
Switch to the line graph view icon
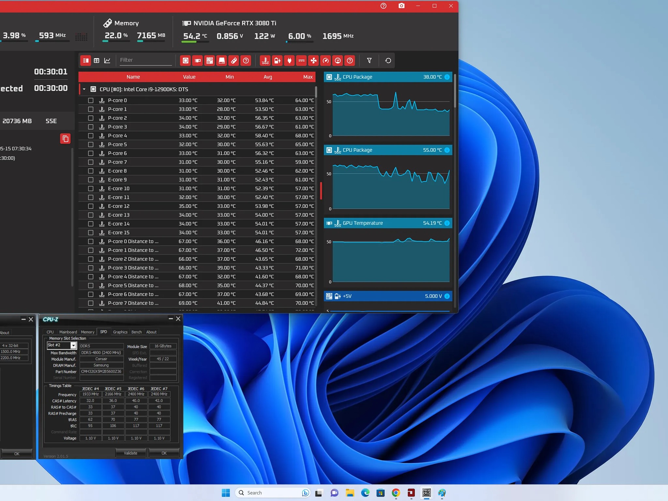tap(107, 60)
